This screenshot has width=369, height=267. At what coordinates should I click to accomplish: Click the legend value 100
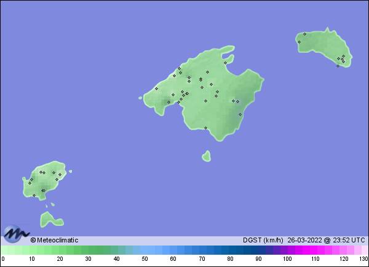[x=287, y=259]
